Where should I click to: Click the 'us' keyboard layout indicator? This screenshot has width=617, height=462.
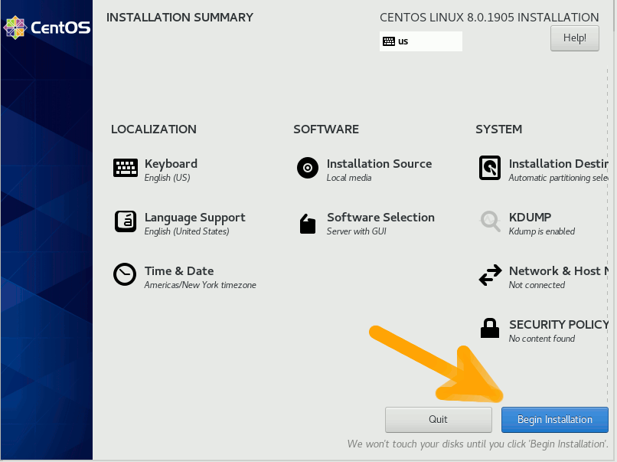[x=420, y=41]
